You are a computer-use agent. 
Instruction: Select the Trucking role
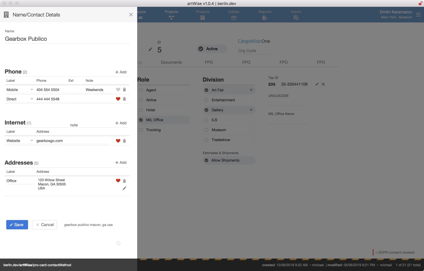[163, 130]
